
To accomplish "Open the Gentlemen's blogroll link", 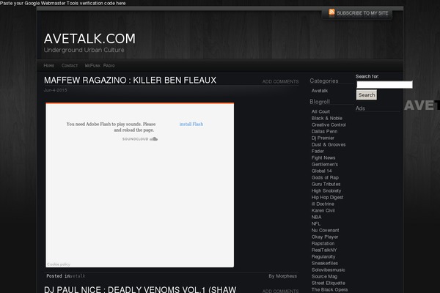I will click(325, 164).
